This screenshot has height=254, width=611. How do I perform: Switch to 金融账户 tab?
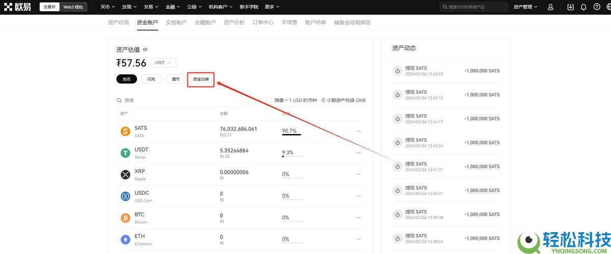205,22
